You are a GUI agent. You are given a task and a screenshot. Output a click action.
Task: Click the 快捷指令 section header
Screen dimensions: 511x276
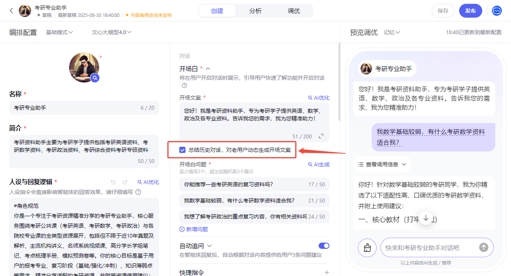pos(192,272)
